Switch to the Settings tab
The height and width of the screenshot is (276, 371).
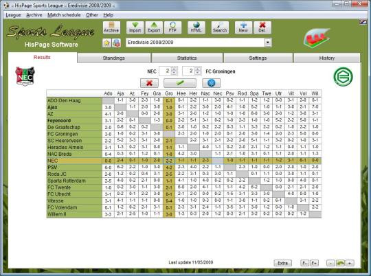click(258, 58)
